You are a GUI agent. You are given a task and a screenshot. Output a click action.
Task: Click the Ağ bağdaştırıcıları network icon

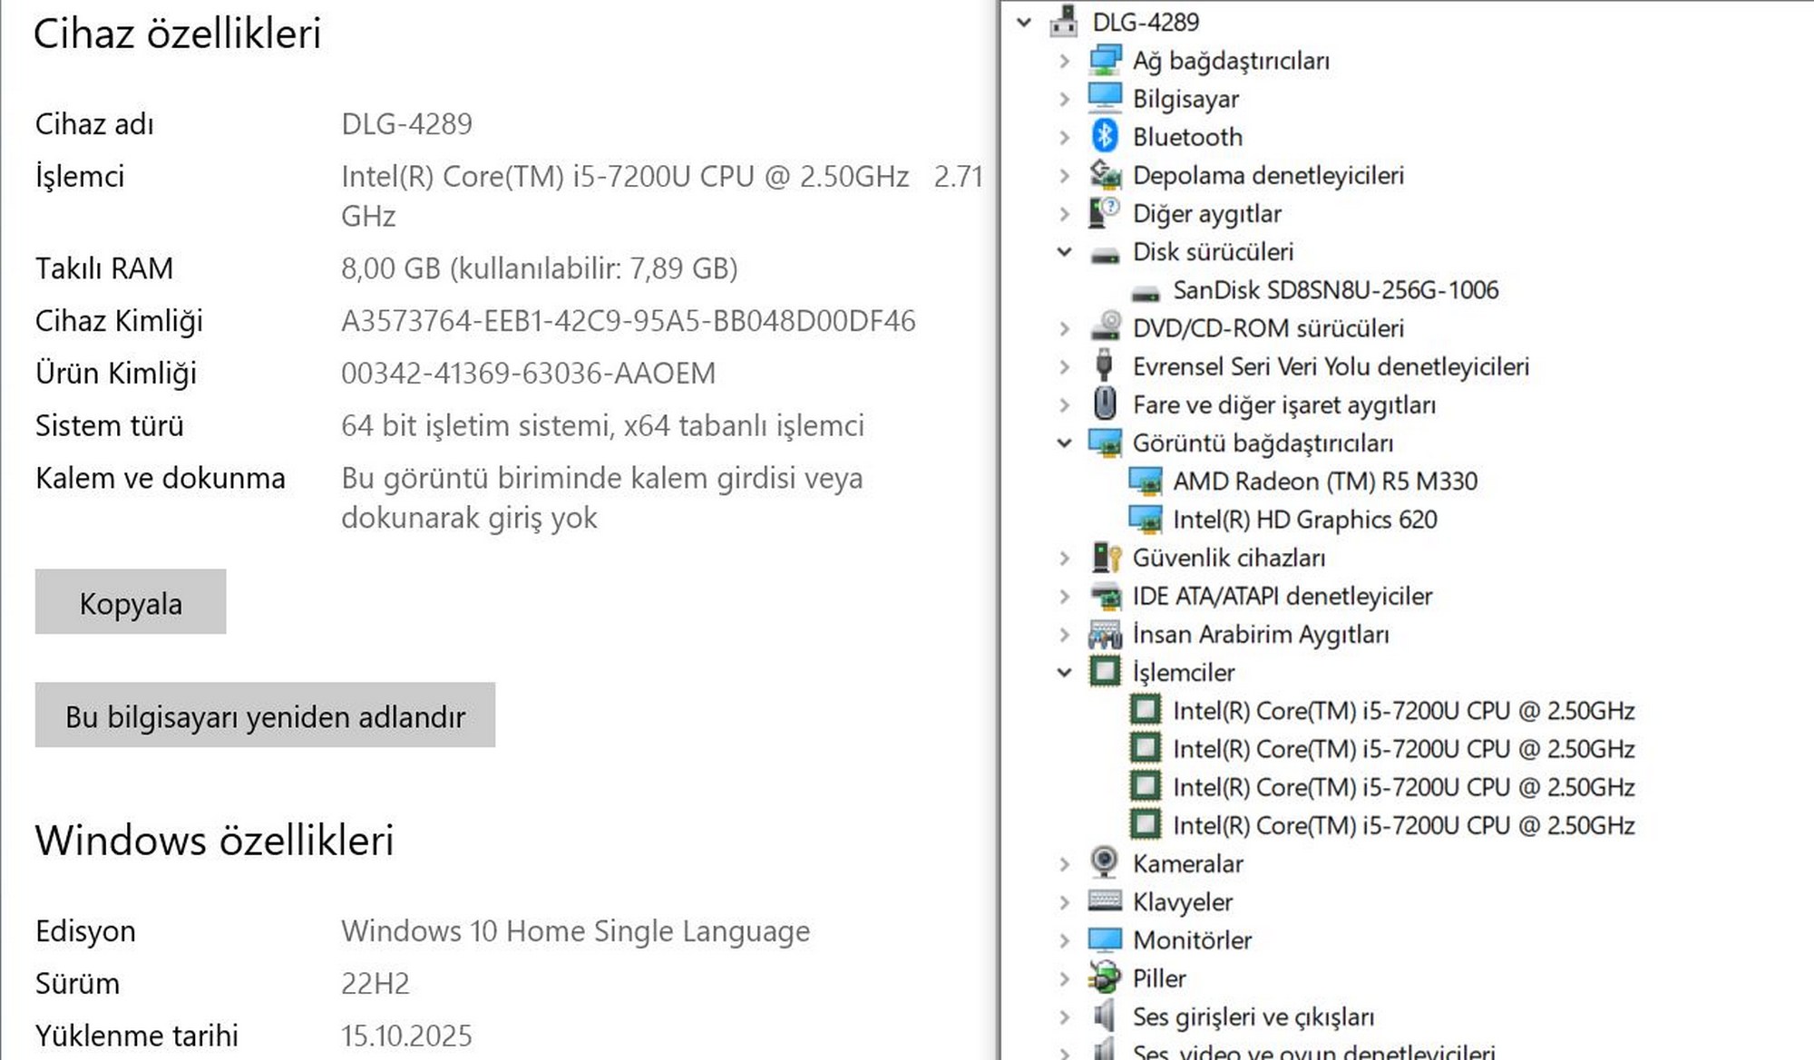click(x=1104, y=60)
